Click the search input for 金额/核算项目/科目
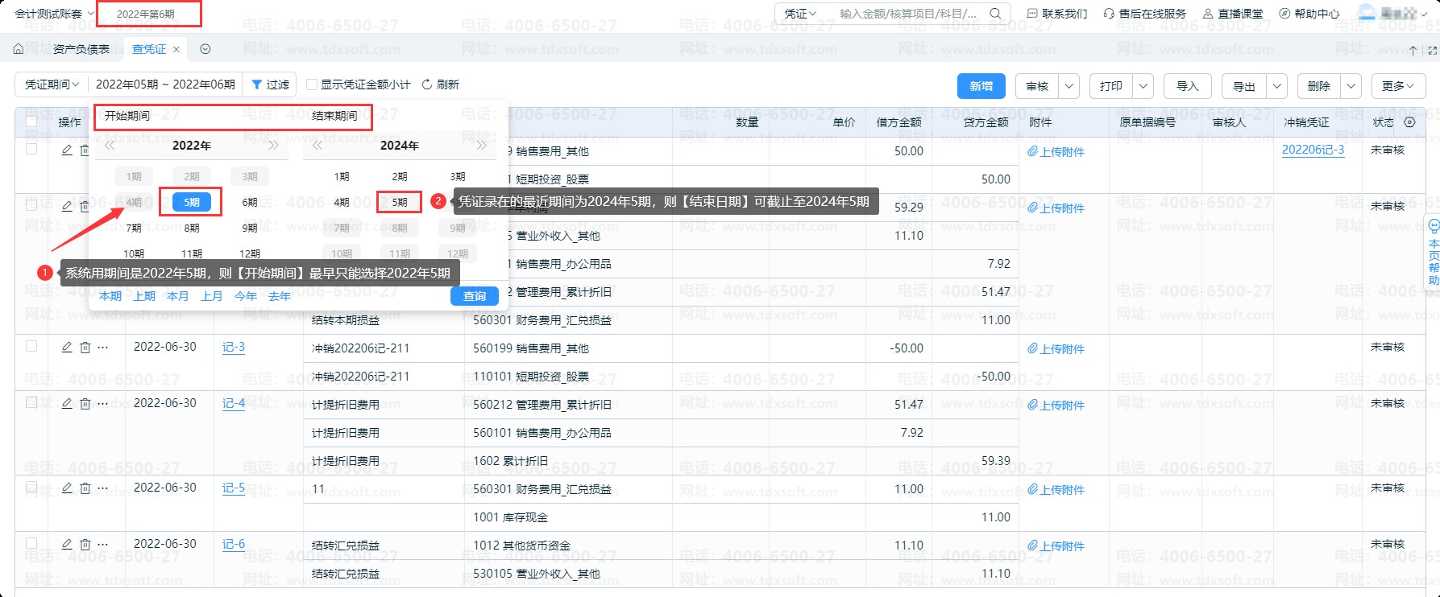 coord(907,14)
